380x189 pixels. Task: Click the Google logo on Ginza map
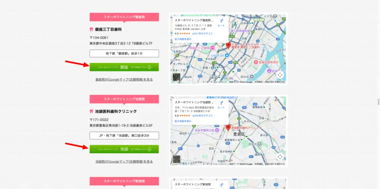pyautogui.click(x=228, y=78)
